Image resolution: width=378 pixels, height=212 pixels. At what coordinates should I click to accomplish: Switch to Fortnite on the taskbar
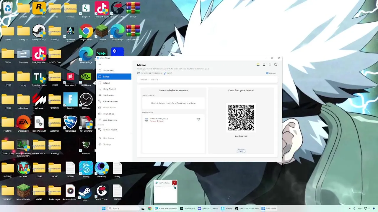(x=227, y=208)
